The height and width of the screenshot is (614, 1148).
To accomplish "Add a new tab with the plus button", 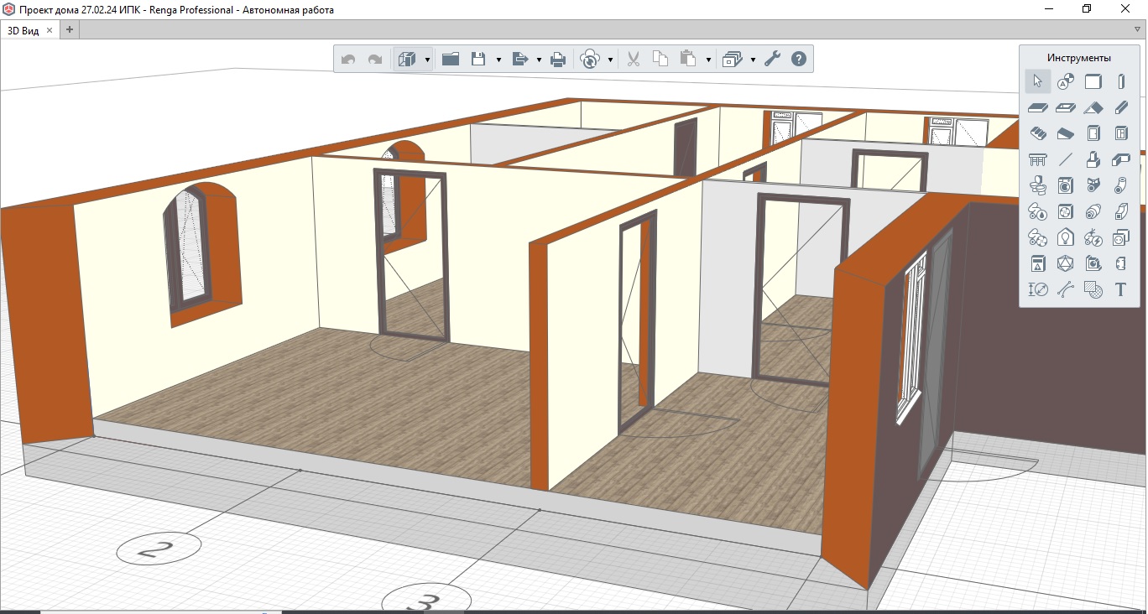I will pyautogui.click(x=70, y=30).
